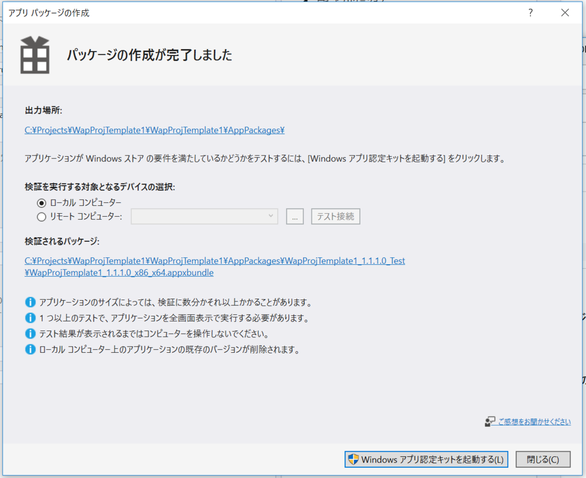This screenshot has height=478, width=586.
Task: Open the AppPackages output location link
Action: click(x=155, y=130)
